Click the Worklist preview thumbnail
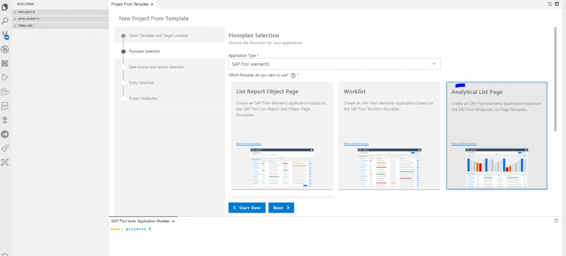Screen dimensions: 566x256 point(390,168)
